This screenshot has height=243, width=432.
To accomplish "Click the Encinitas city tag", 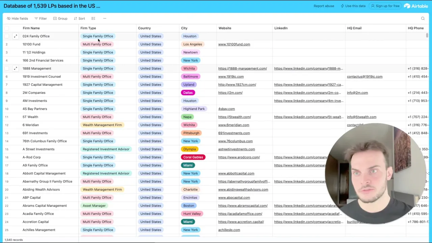I will click(x=190, y=198).
